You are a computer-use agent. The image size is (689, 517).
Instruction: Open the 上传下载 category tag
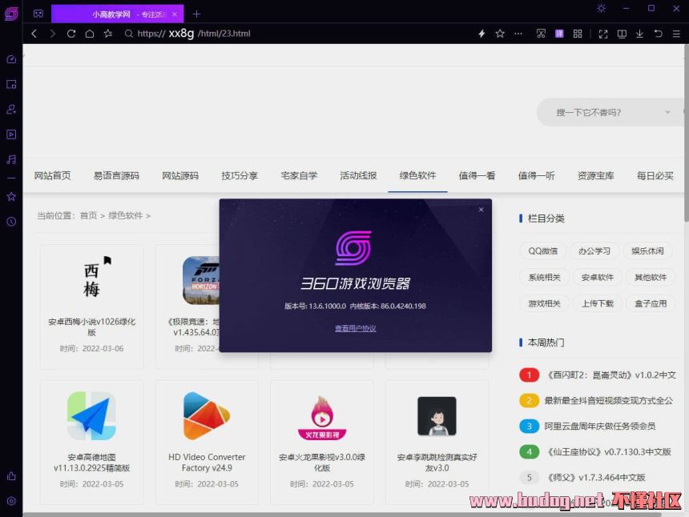point(598,303)
